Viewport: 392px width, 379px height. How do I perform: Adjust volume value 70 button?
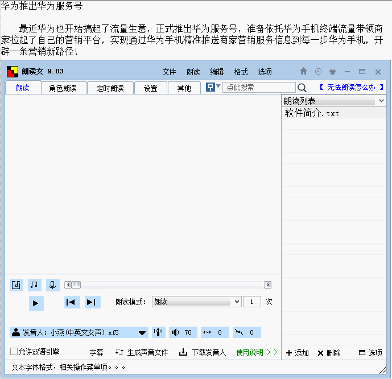tap(183, 332)
